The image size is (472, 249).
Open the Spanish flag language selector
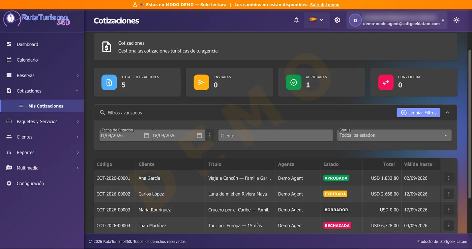coord(317,20)
